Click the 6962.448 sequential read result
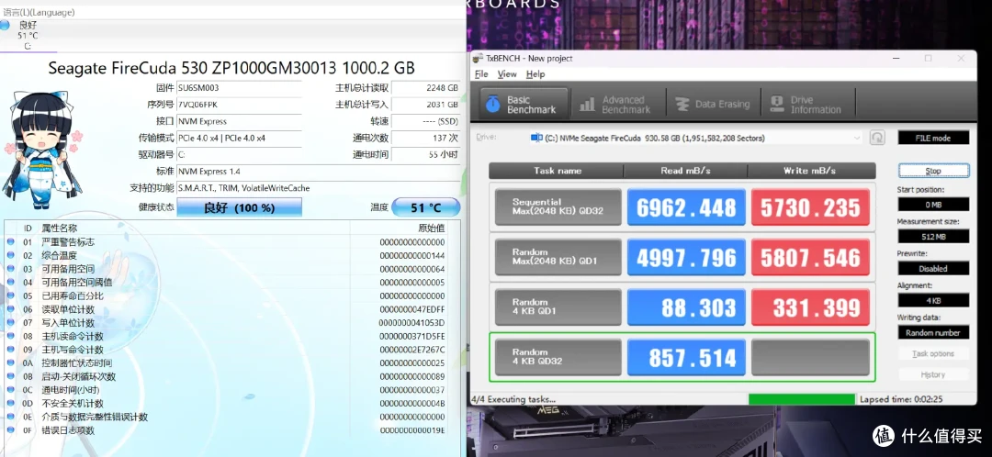992x457 pixels. [686, 206]
